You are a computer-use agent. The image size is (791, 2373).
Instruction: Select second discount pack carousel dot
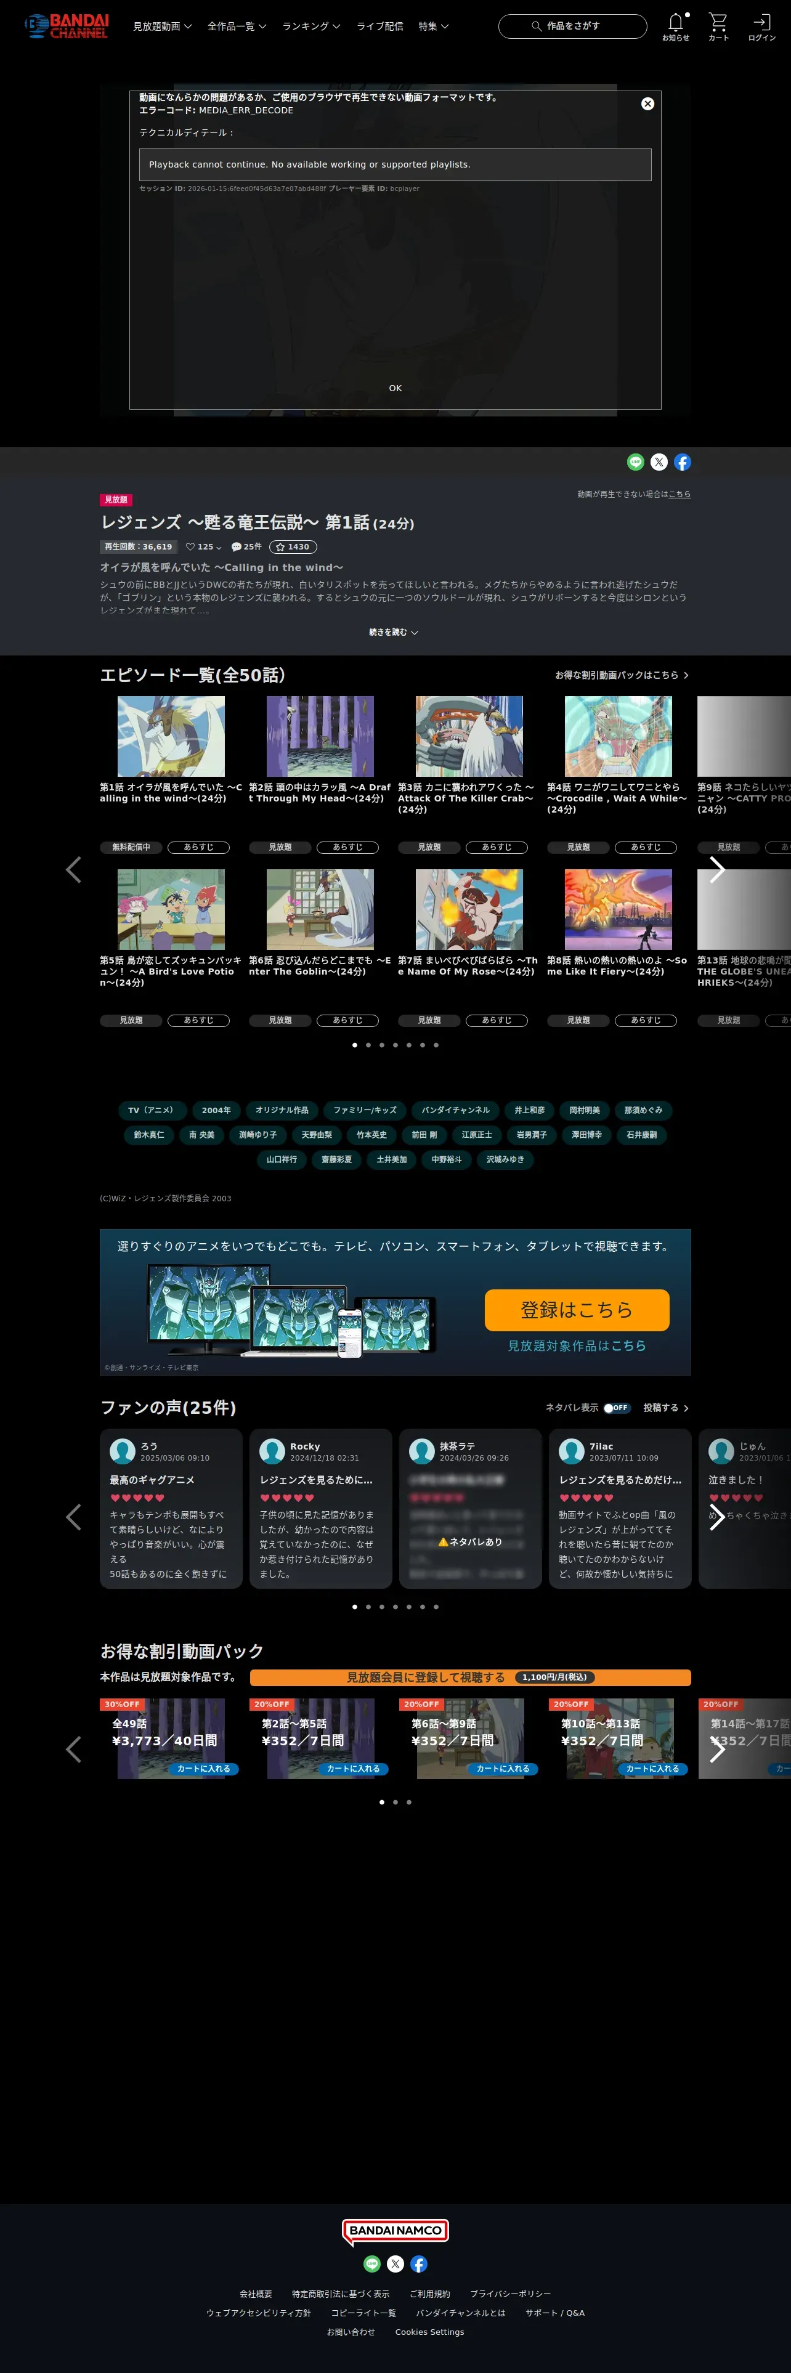(x=395, y=1802)
